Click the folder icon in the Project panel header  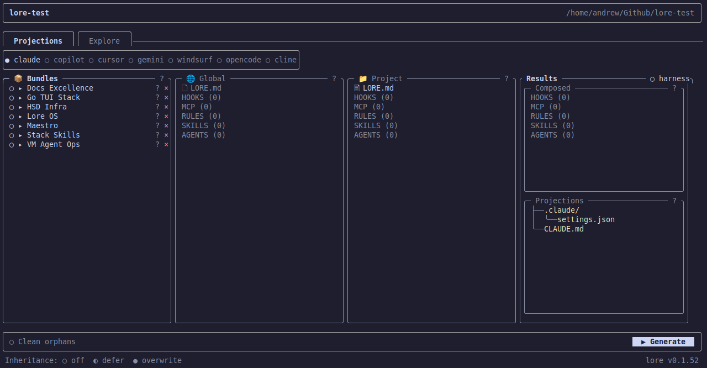(x=363, y=78)
